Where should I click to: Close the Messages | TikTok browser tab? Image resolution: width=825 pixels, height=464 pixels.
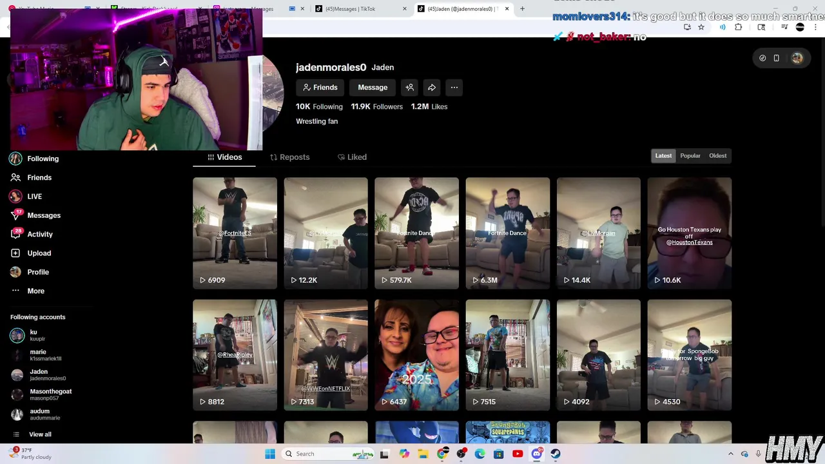pos(405,9)
